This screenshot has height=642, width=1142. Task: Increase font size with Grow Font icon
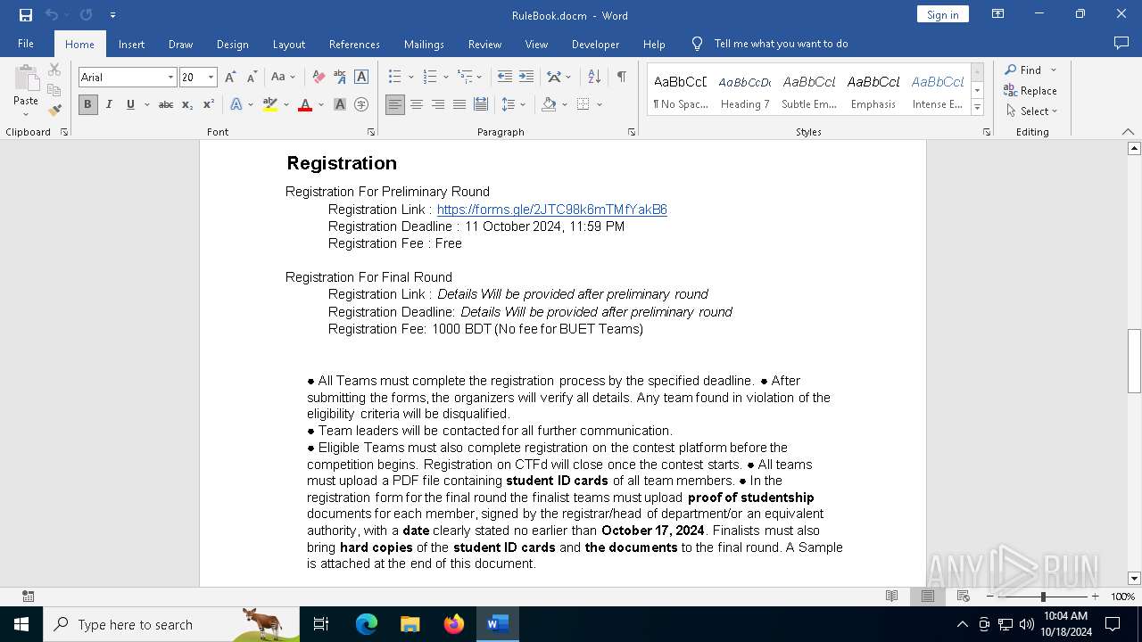[x=230, y=78]
